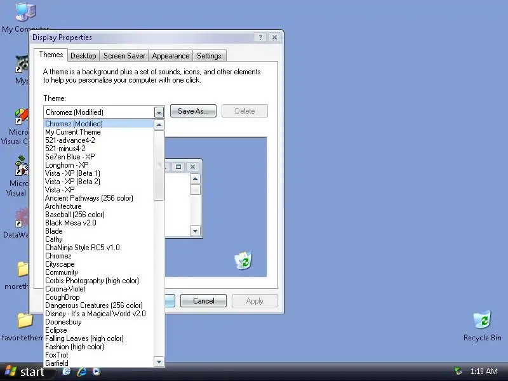Switch to the Desktop tab
This screenshot has width=508, height=381.
coord(83,56)
